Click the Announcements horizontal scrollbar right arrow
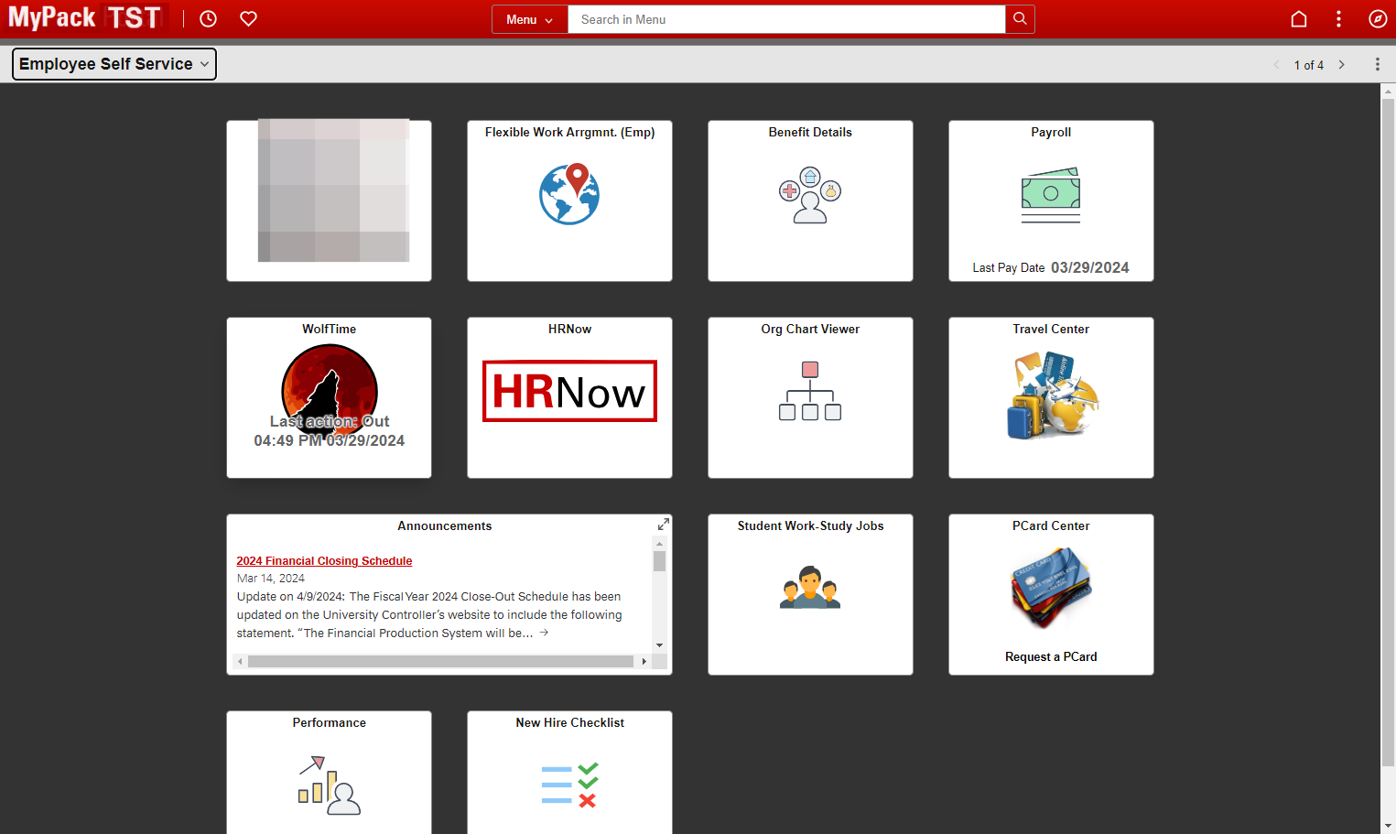 pyautogui.click(x=644, y=661)
